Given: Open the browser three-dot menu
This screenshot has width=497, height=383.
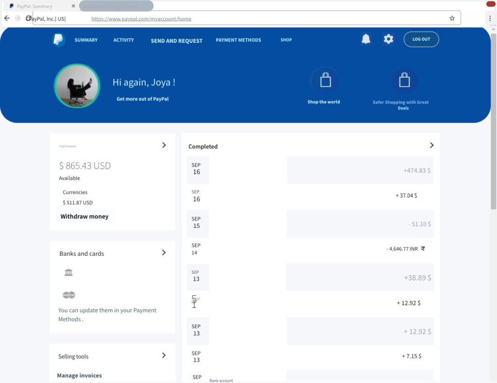Looking at the screenshot, I should click(490, 18).
